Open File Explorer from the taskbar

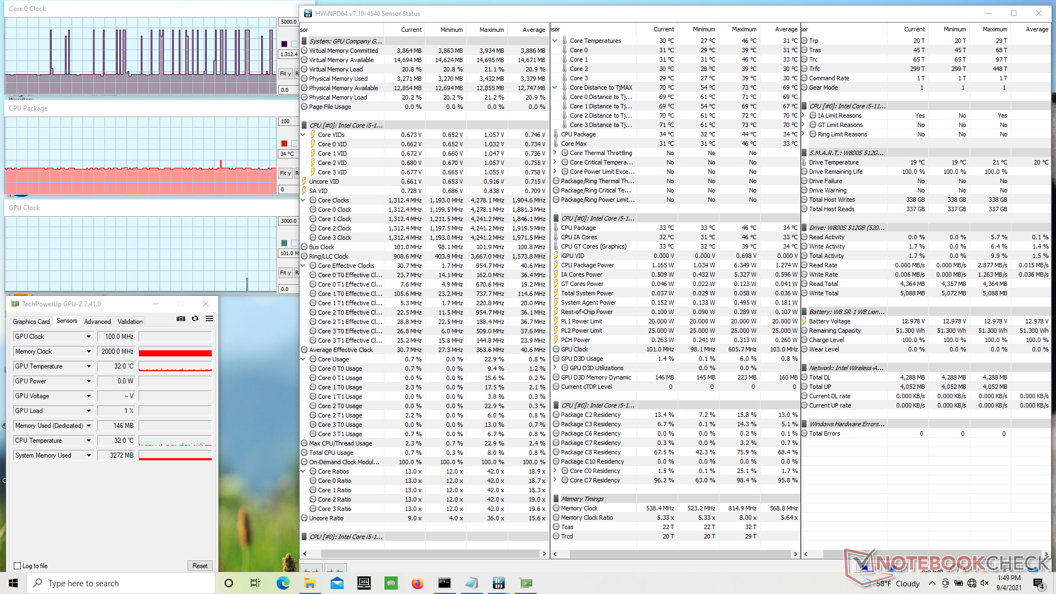(x=310, y=583)
